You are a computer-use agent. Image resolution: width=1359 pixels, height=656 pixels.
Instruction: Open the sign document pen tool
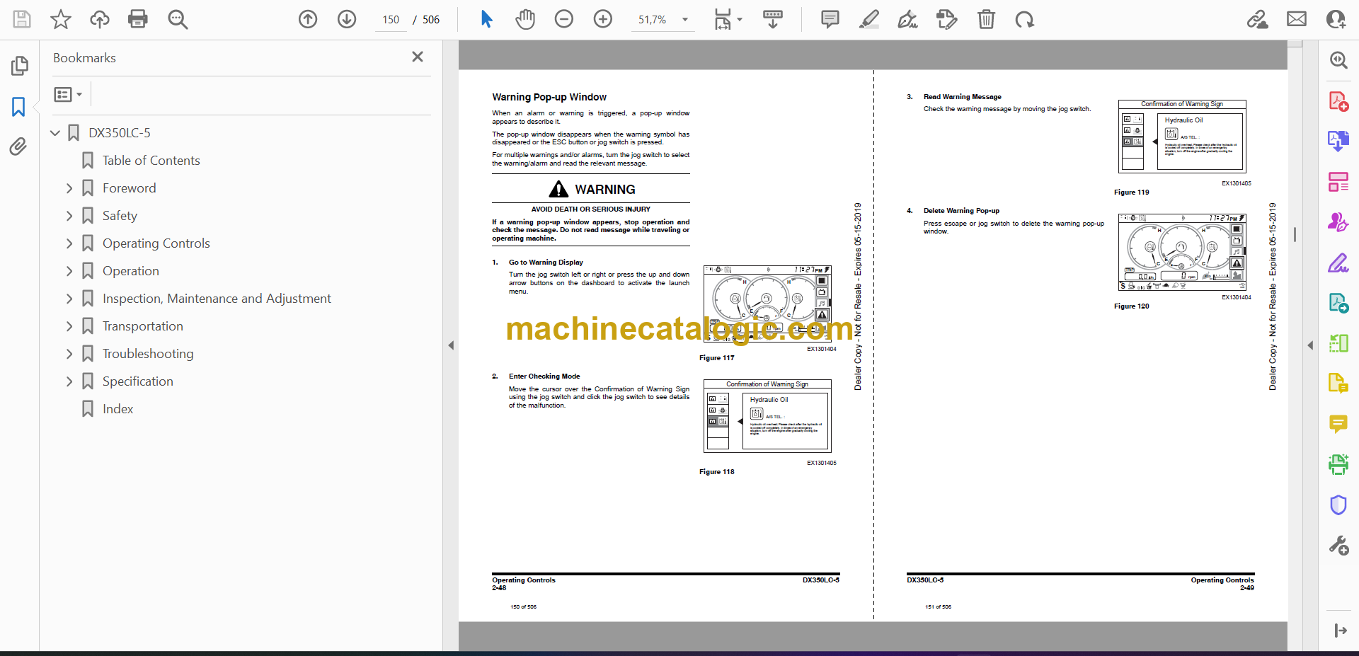(908, 19)
